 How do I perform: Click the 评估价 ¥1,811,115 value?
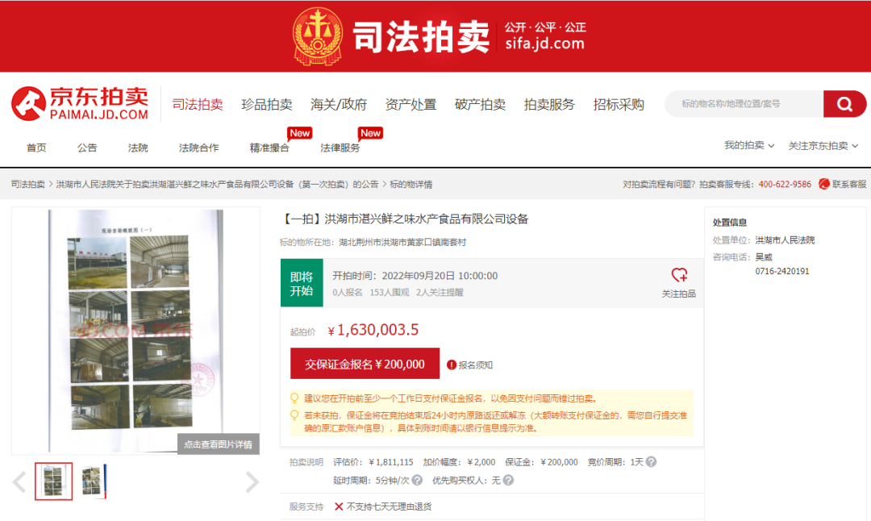[x=391, y=462]
